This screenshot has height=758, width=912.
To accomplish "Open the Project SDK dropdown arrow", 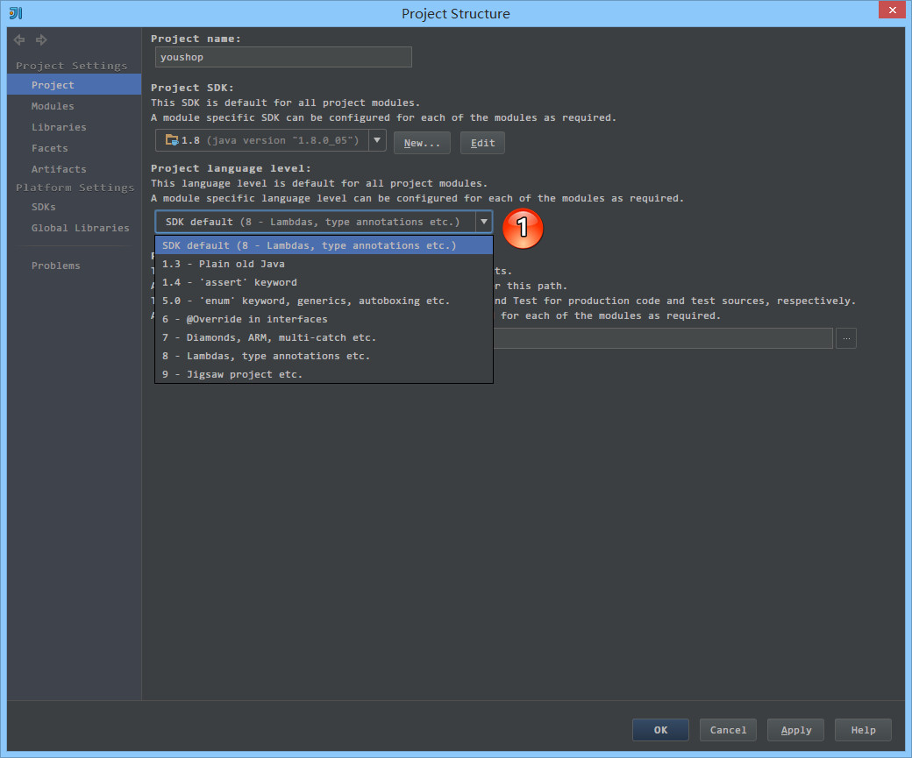I will click(377, 140).
